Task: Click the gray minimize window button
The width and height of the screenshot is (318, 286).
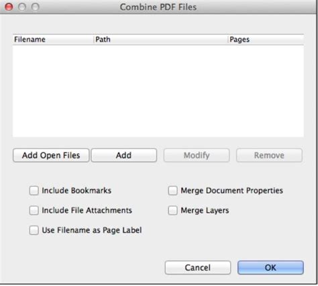Action: [x=22, y=7]
